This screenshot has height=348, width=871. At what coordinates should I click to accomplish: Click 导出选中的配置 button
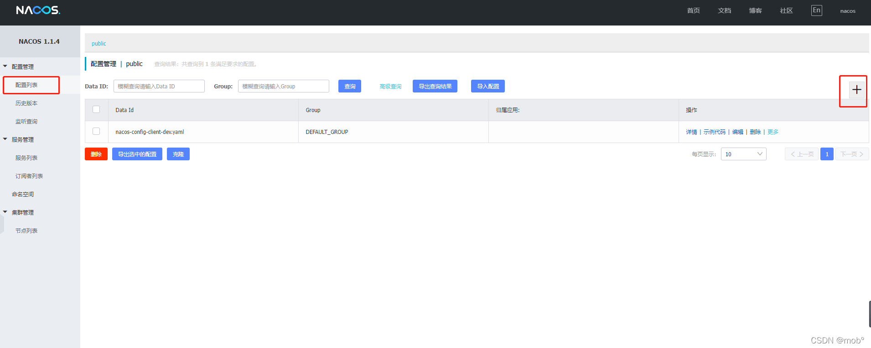click(x=137, y=154)
